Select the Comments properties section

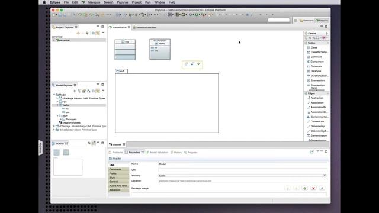click(x=118, y=170)
